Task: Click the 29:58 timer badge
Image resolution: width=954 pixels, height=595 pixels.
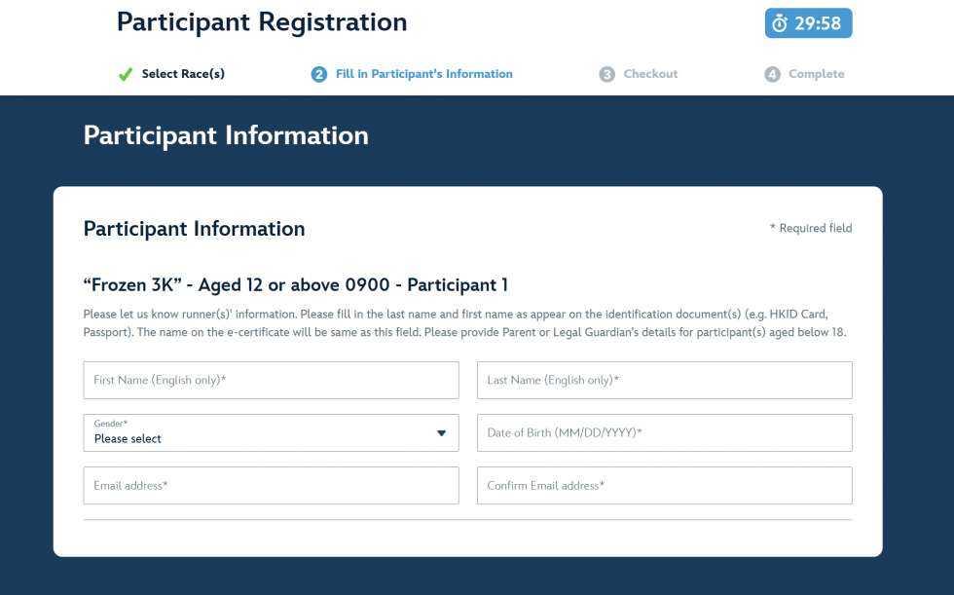Action: (x=808, y=23)
